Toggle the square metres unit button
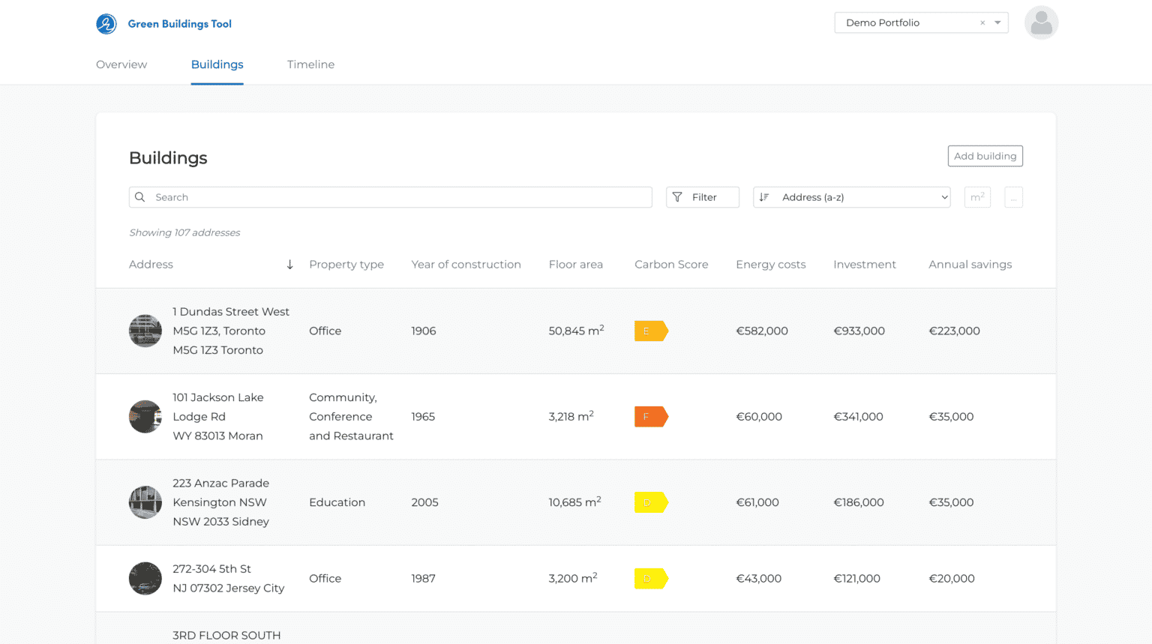1152x644 pixels. pyautogui.click(x=977, y=197)
